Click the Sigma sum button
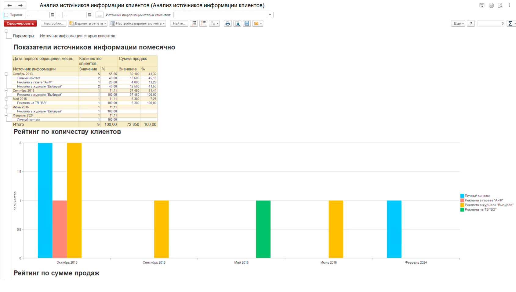 click(x=511, y=23)
